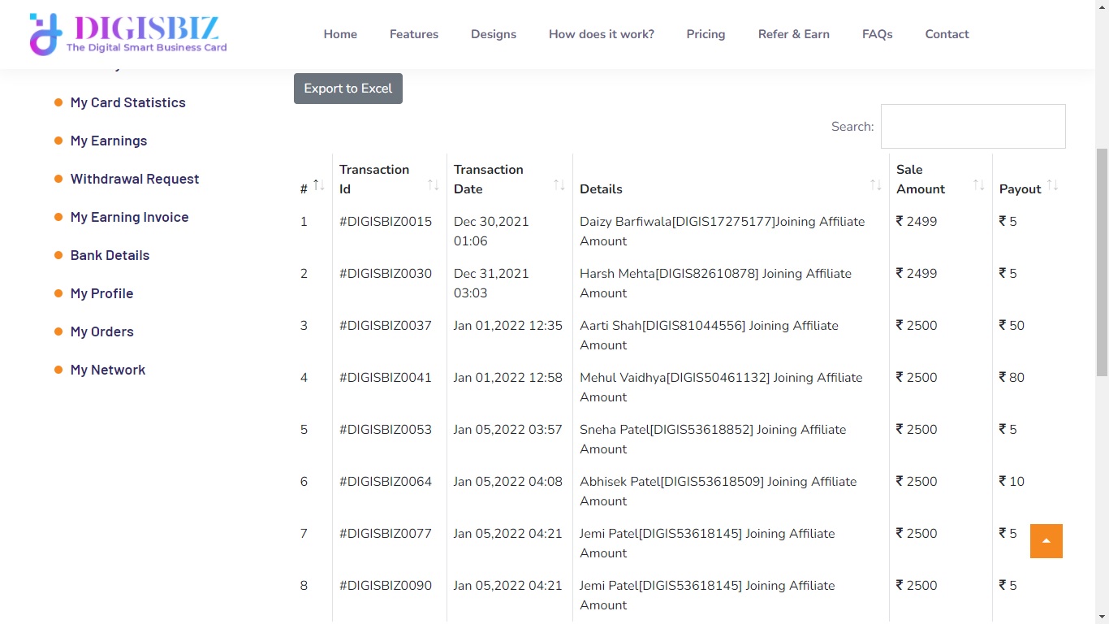Viewport: 1109px width, 624px height.
Task: Export the table to Excel
Action: tap(347, 89)
